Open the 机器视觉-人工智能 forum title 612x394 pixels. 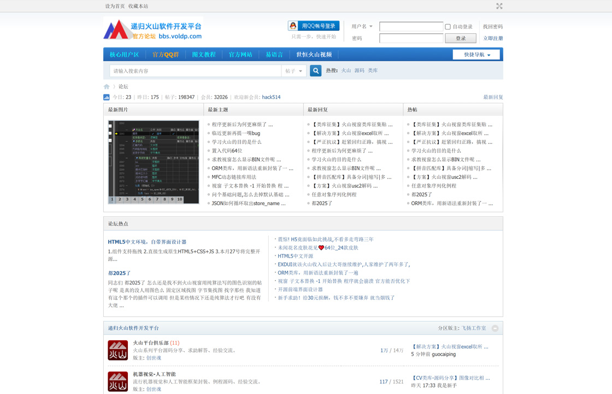tap(154, 374)
